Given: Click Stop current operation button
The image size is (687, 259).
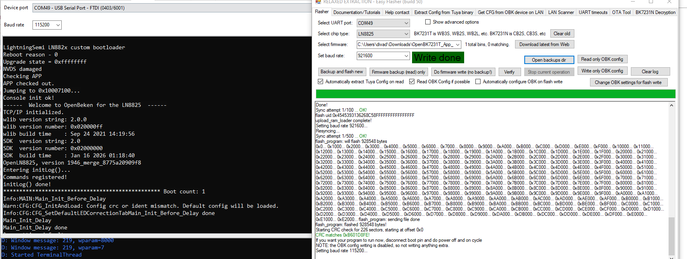Looking at the screenshot, I should (x=549, y=72).
